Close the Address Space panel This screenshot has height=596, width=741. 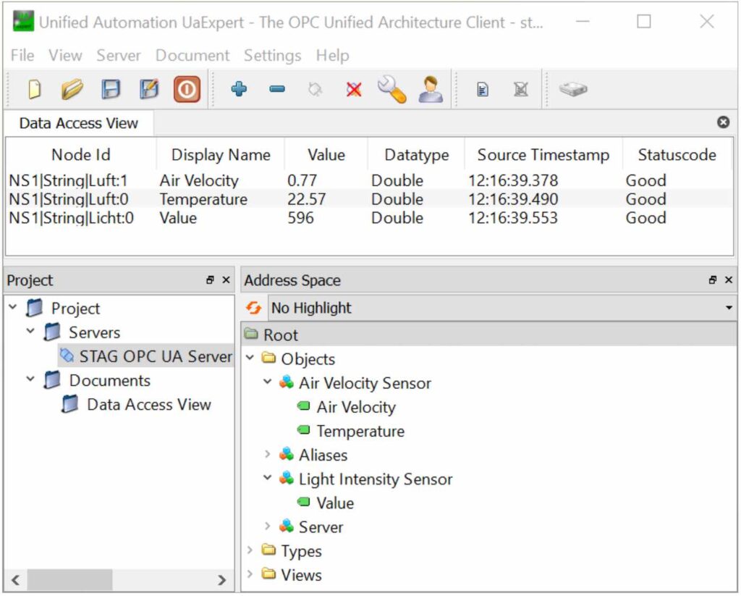(x=729, y=280)
